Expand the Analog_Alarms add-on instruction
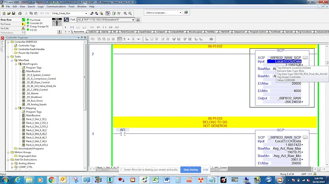This screenshot has width=329, height=184. tap(12, 164)
